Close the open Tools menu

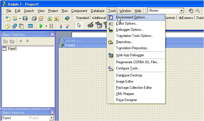[112, 11]
